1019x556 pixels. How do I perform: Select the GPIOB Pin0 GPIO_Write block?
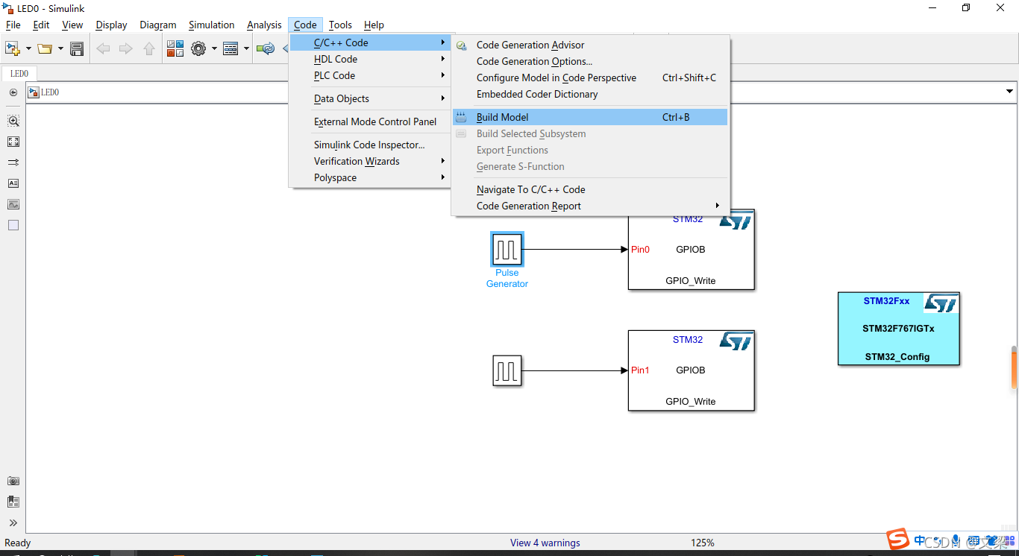pyautogui.click(x=691, y=250)
